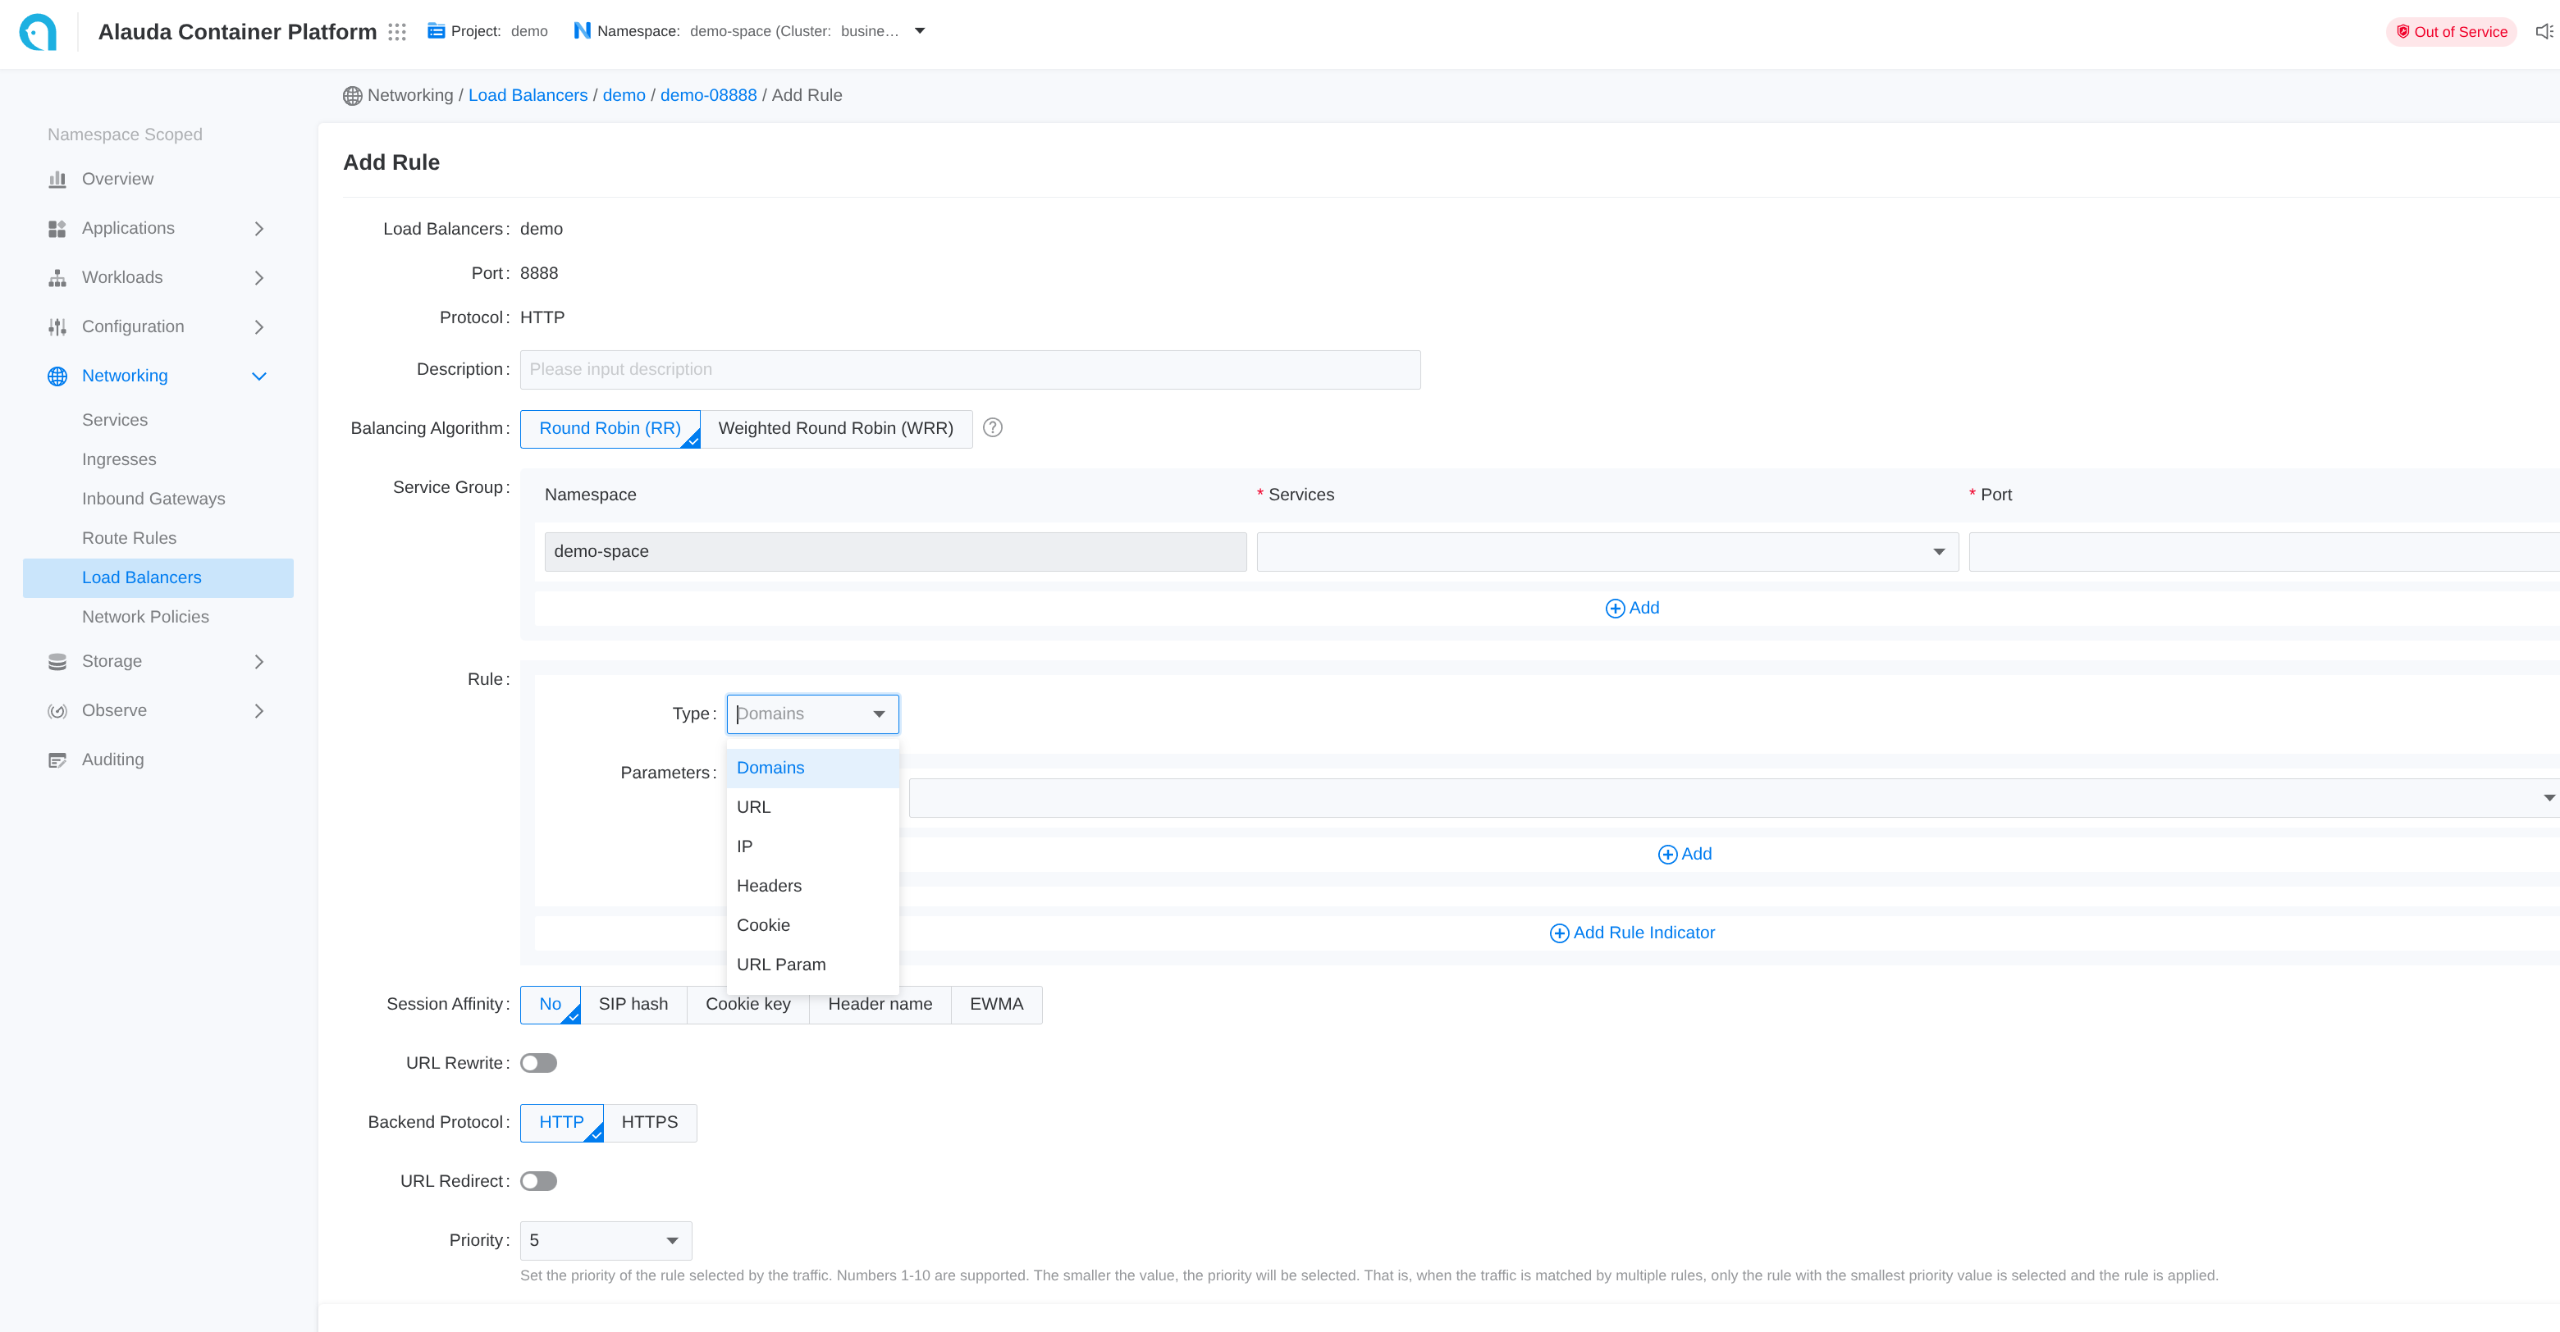Enable the URL Rewrite switch
The height and width of the screenshot is (1332, 2560).
(x=538, y=1063)
